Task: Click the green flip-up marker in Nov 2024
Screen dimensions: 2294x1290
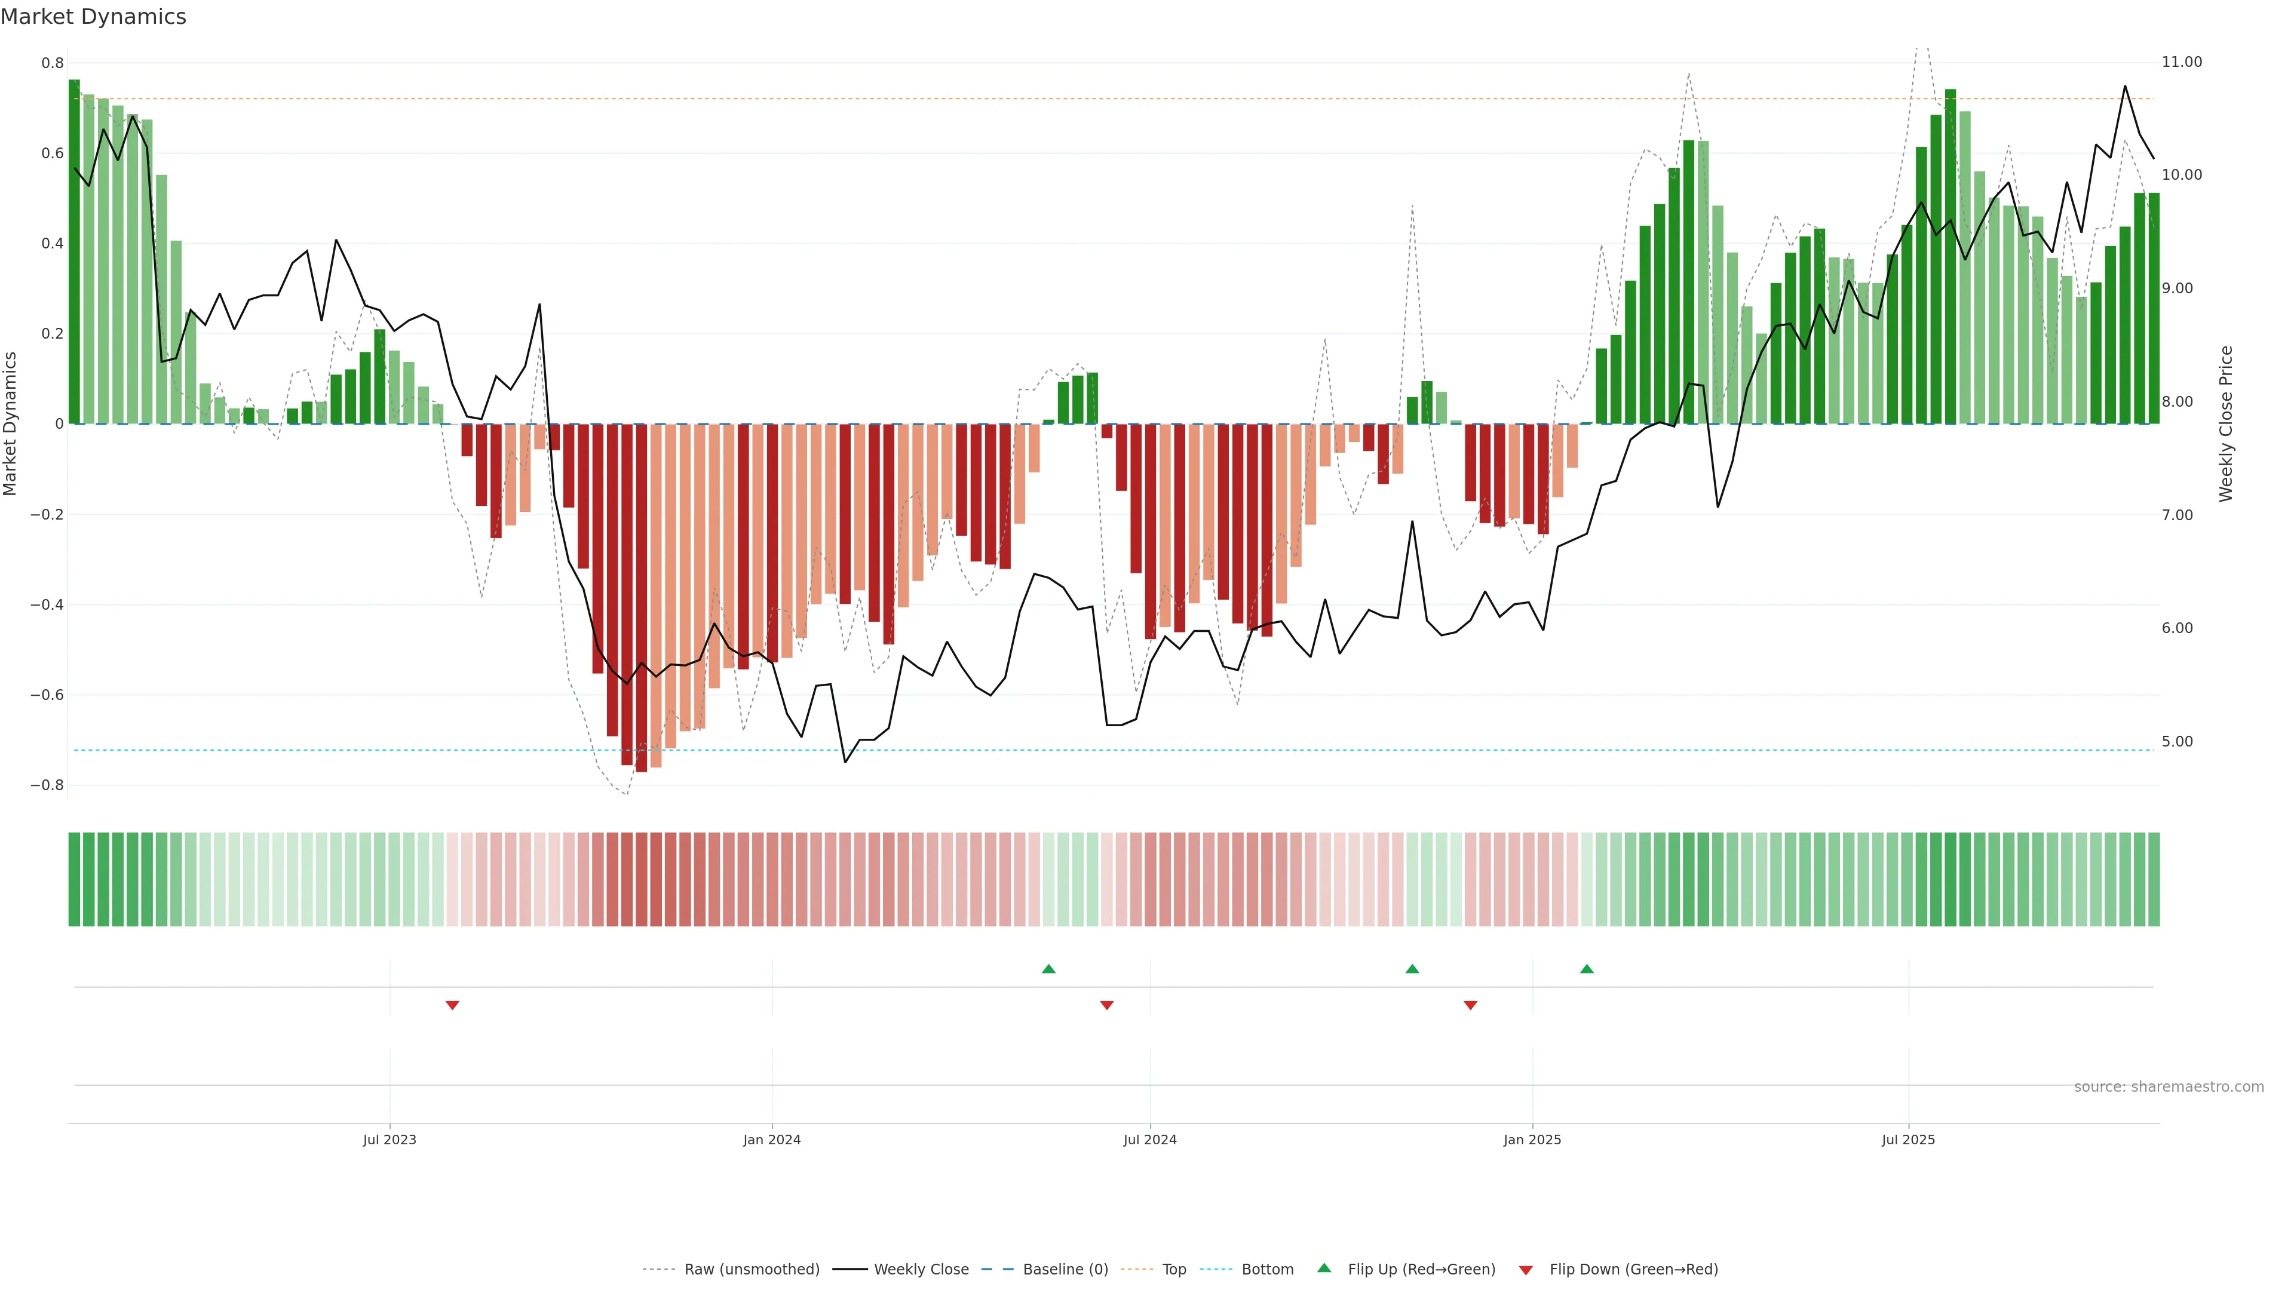Action: [x=1412, y=969]
